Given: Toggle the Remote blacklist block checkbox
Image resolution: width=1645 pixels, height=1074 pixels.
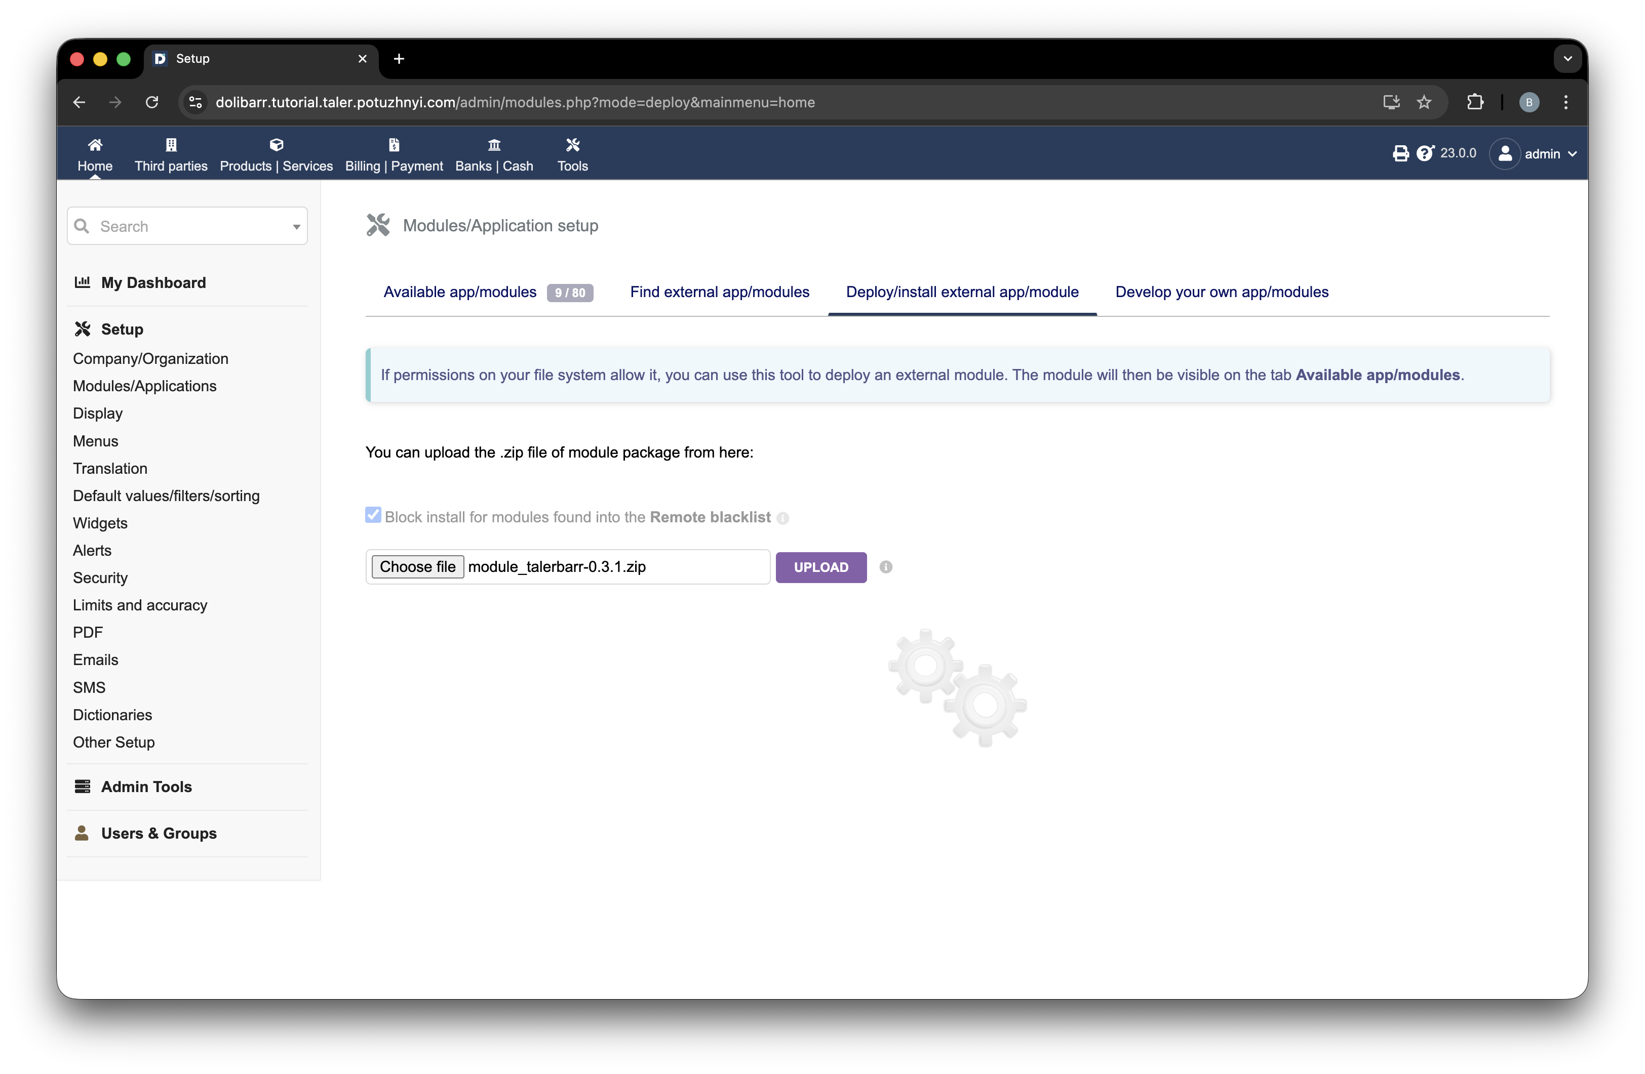Looking at the screenshot, I should click(373, 515).
